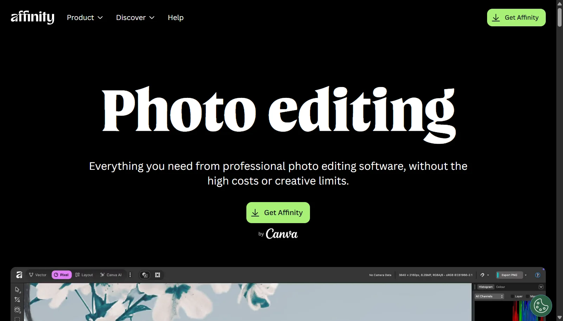Click the Affinity logo in the header
563x321 pixels.
click(x=32, y=17)
